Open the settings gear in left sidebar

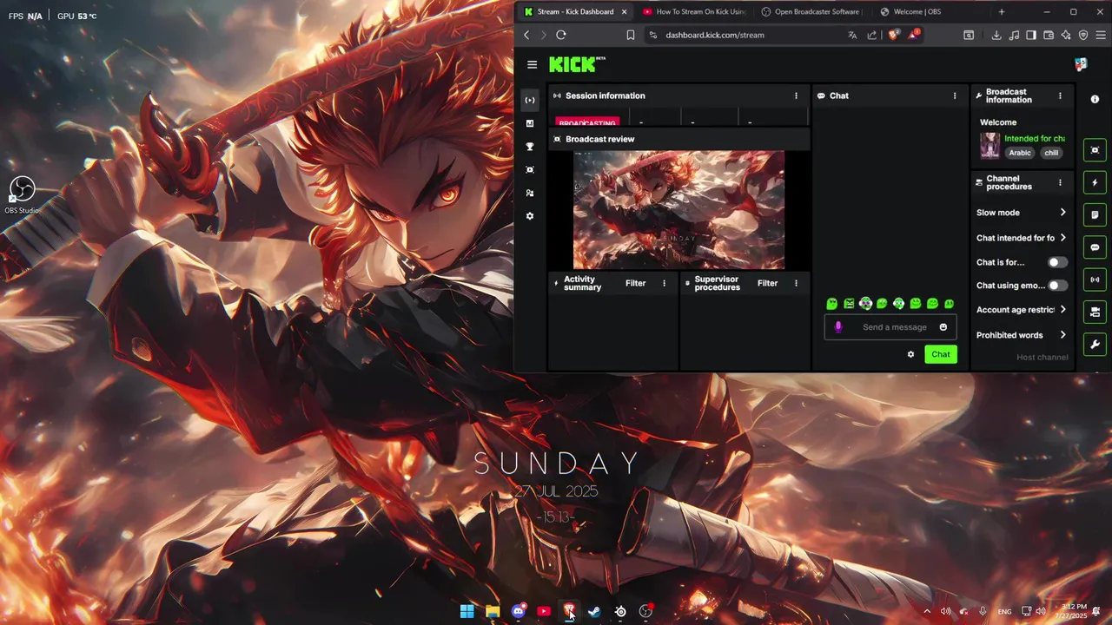point(530,216)
